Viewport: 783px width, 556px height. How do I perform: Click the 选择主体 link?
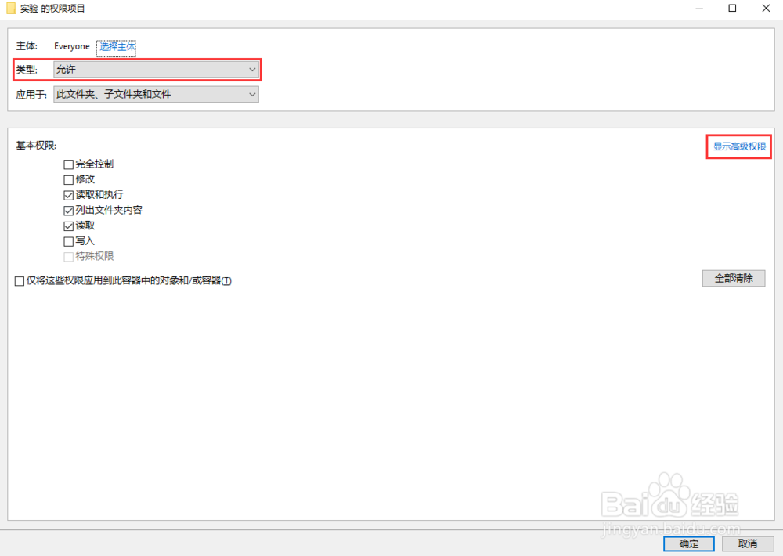(117, 47)
